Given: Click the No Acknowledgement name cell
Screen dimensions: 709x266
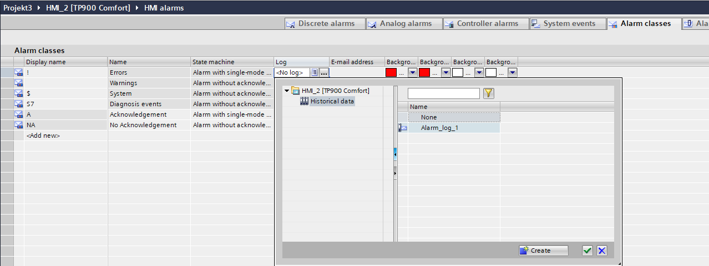Looking at the screenshot, I should 149,125.
